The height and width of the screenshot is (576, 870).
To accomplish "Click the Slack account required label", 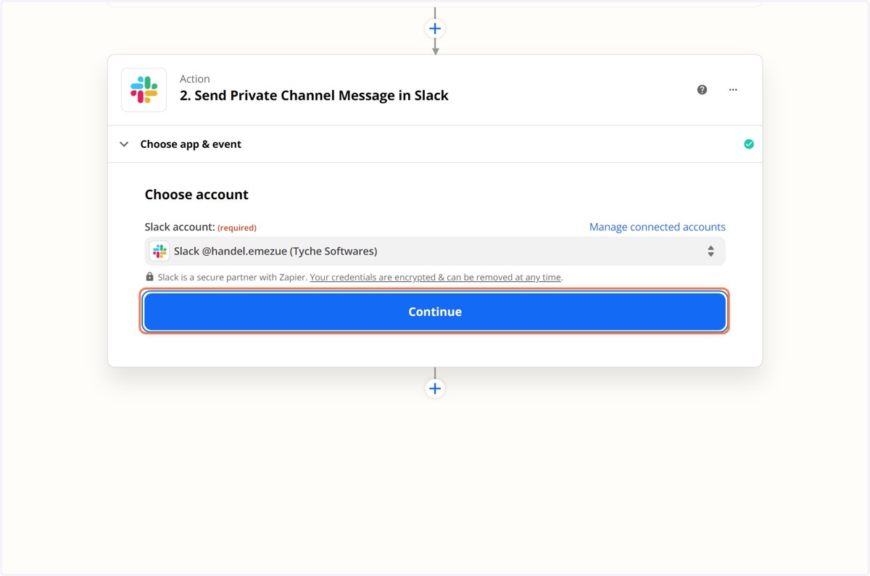I will coord(201,227).
